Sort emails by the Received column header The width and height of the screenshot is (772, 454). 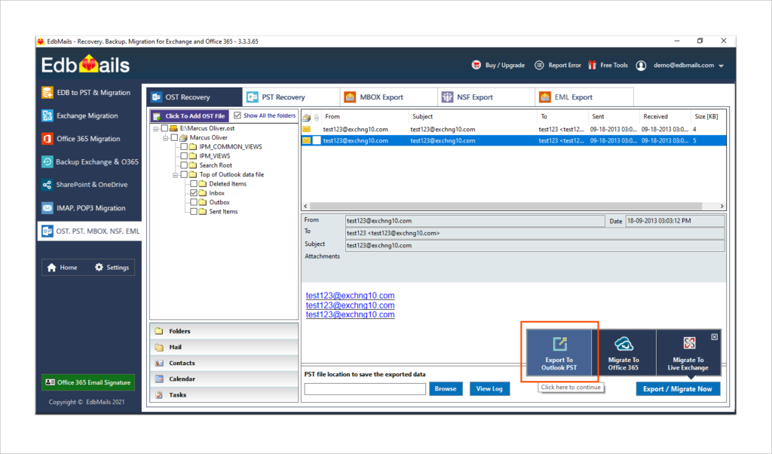point(665,117)
